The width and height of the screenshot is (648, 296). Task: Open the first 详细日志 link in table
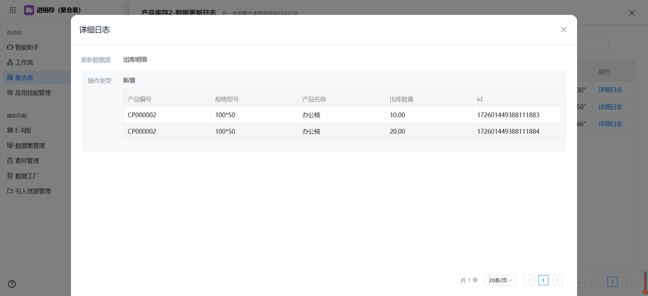610,90
